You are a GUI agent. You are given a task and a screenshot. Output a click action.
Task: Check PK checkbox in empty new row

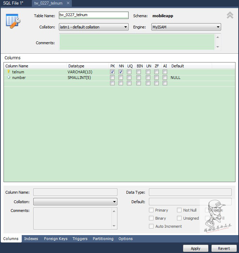click(112, 83)
